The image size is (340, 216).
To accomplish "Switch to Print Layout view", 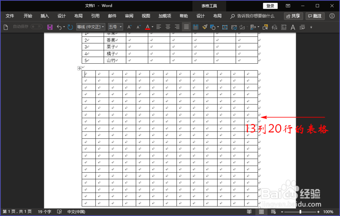I will tap(261, 212).
